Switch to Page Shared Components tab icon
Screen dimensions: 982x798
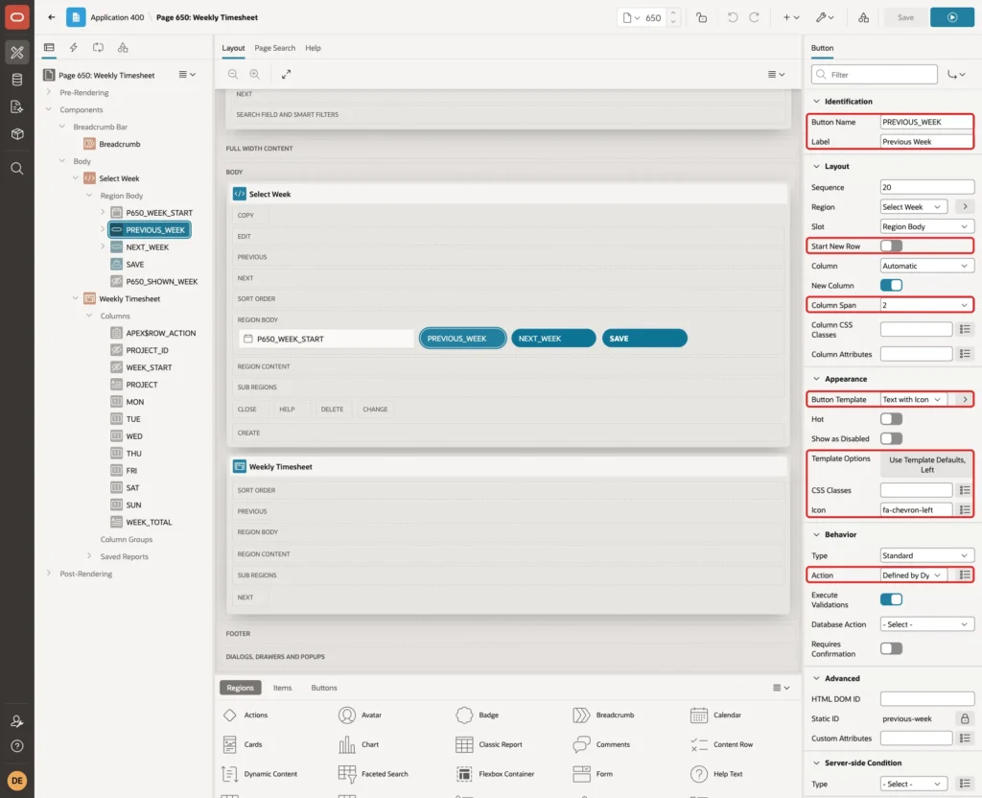point(123,47)
